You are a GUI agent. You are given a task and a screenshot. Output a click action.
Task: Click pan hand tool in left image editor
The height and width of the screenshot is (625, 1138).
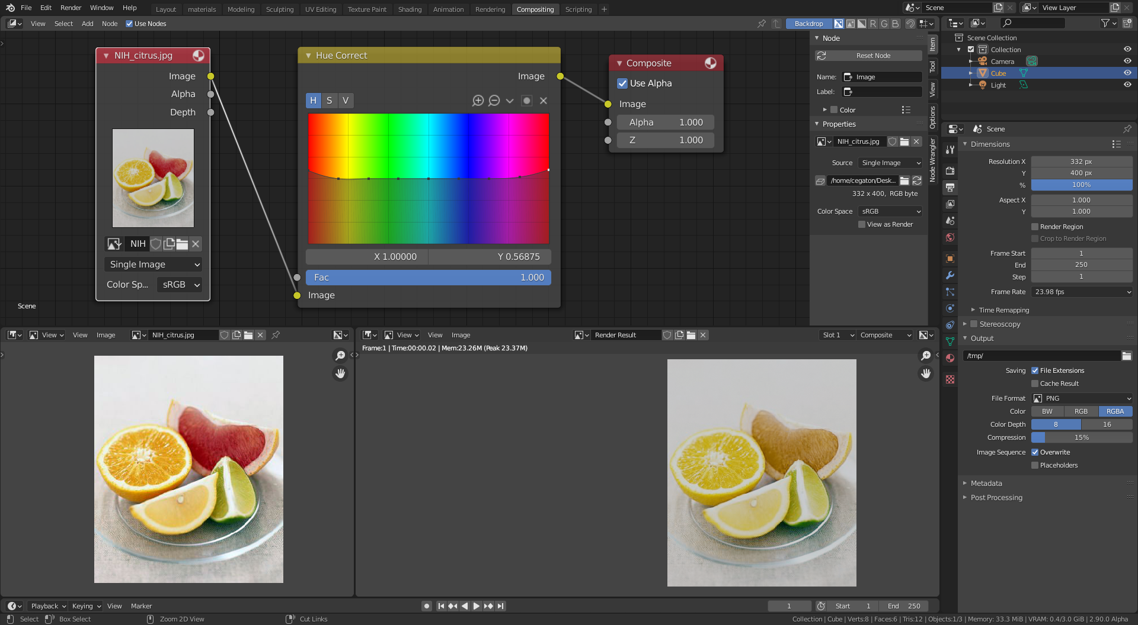click(340, 373)
